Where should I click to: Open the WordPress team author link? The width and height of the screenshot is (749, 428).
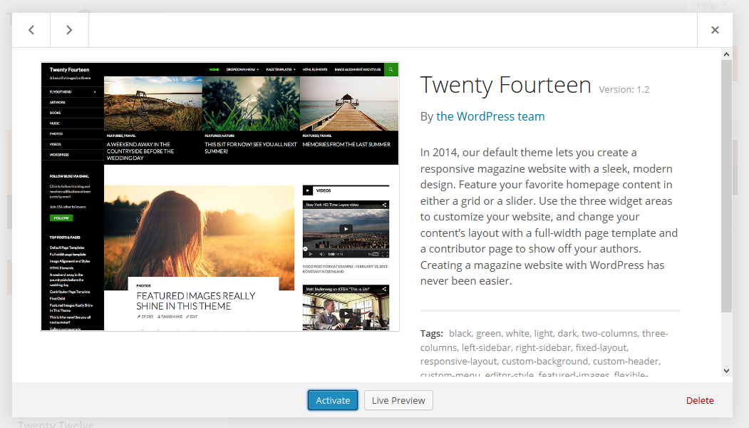[x=490, y=116]
